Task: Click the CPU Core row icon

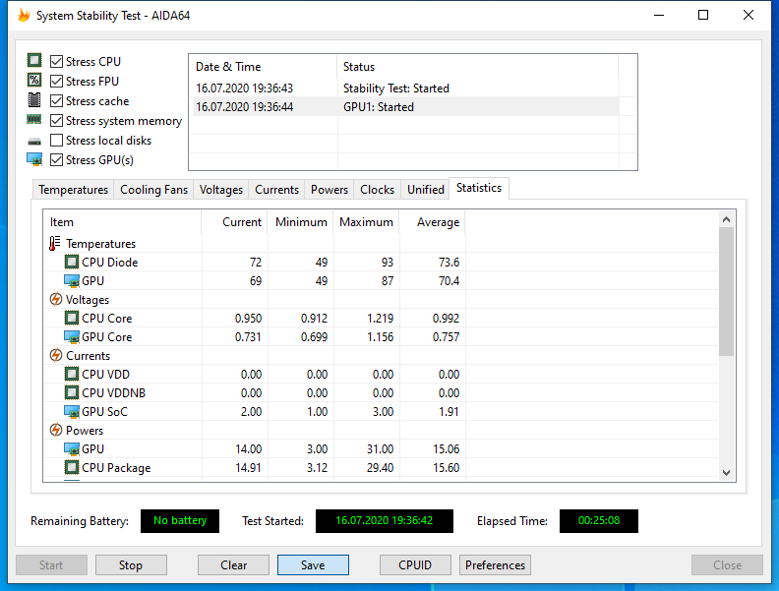Action: (x=72, y=318)
